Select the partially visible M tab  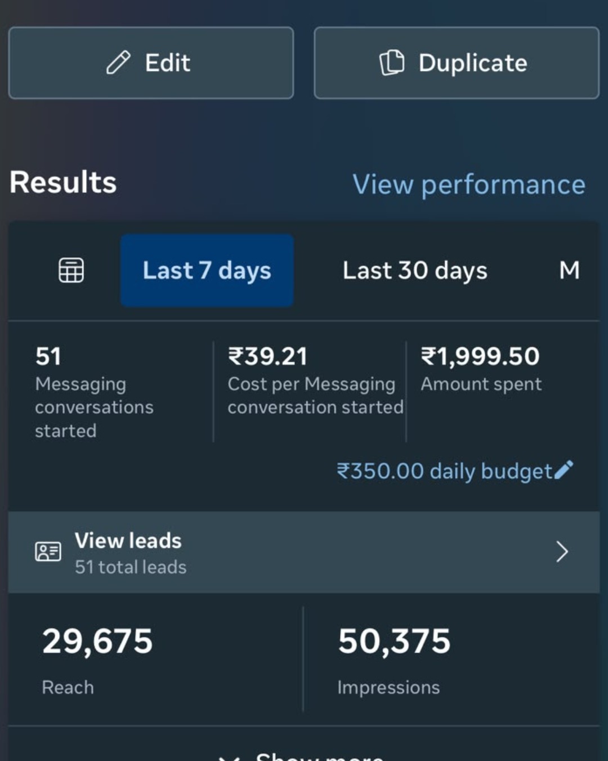569,270
